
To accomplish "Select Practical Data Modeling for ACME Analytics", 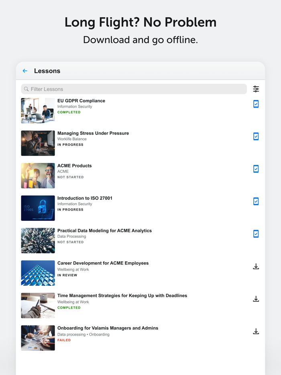I will (x=104, y=231).
